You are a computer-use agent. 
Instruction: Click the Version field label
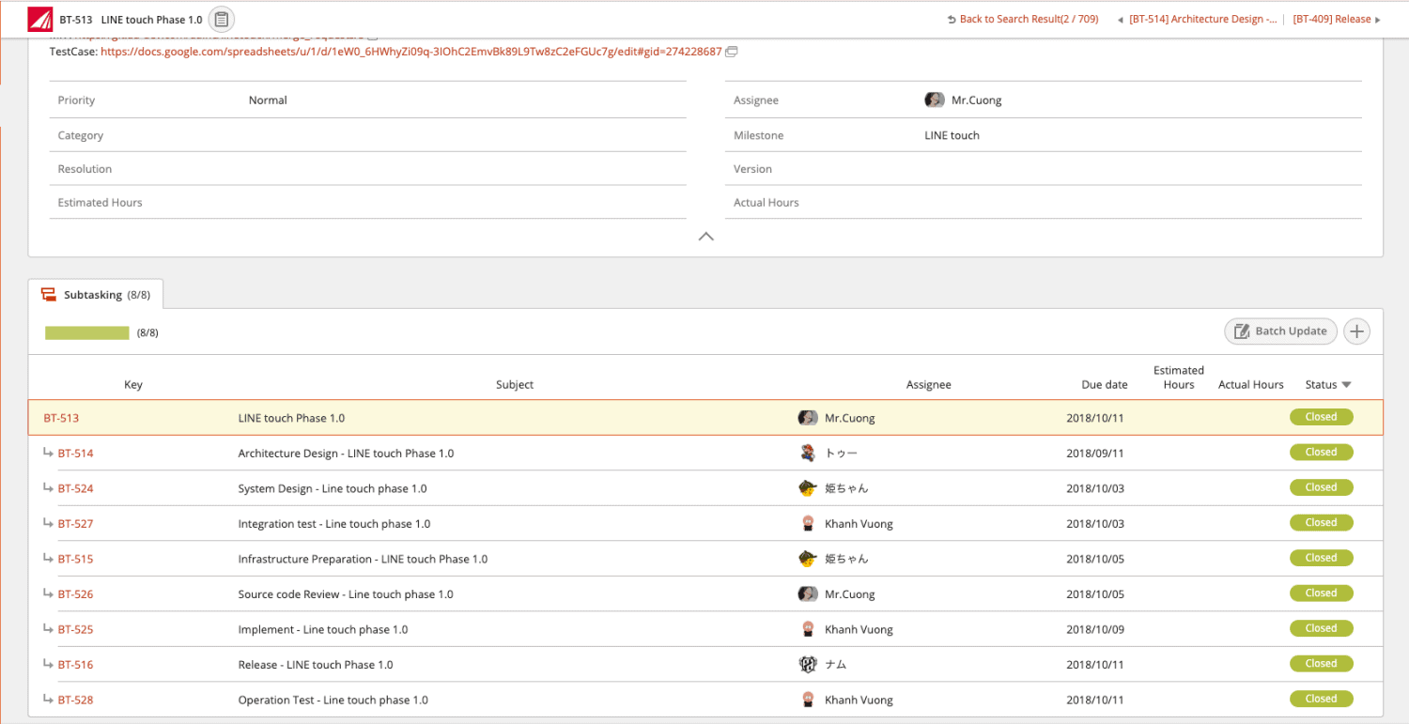click(752, 169)
